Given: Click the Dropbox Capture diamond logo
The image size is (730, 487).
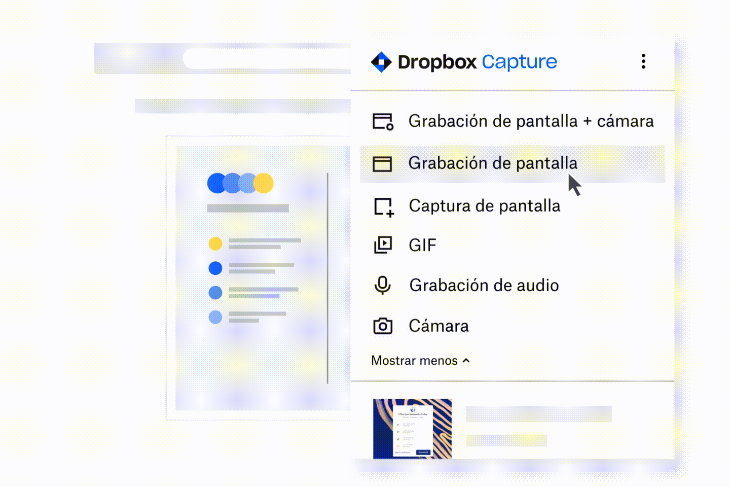Looking at the screenshot, I should (381, 62).
